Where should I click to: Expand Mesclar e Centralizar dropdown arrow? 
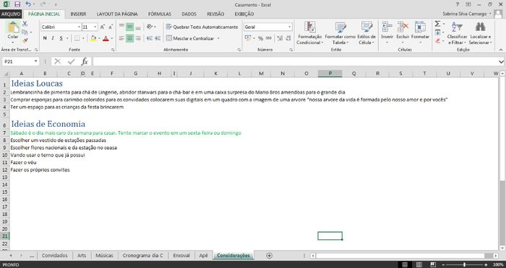[218, 38]
